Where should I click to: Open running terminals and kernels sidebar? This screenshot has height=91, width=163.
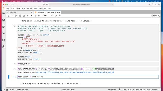[3, 20]
